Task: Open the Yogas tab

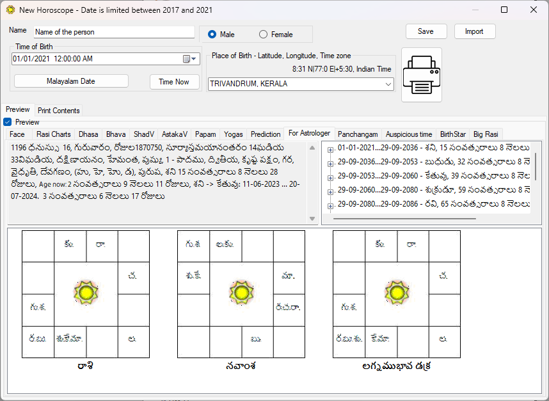Action: 233,134
